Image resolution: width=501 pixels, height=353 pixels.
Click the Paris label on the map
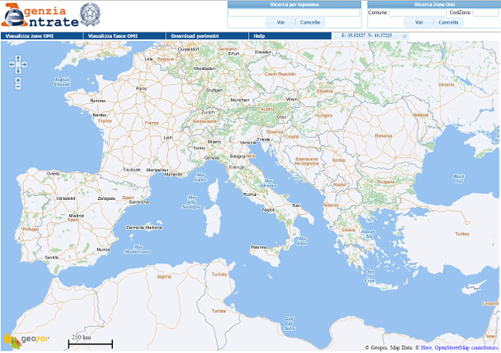click(x=142, y=89)
